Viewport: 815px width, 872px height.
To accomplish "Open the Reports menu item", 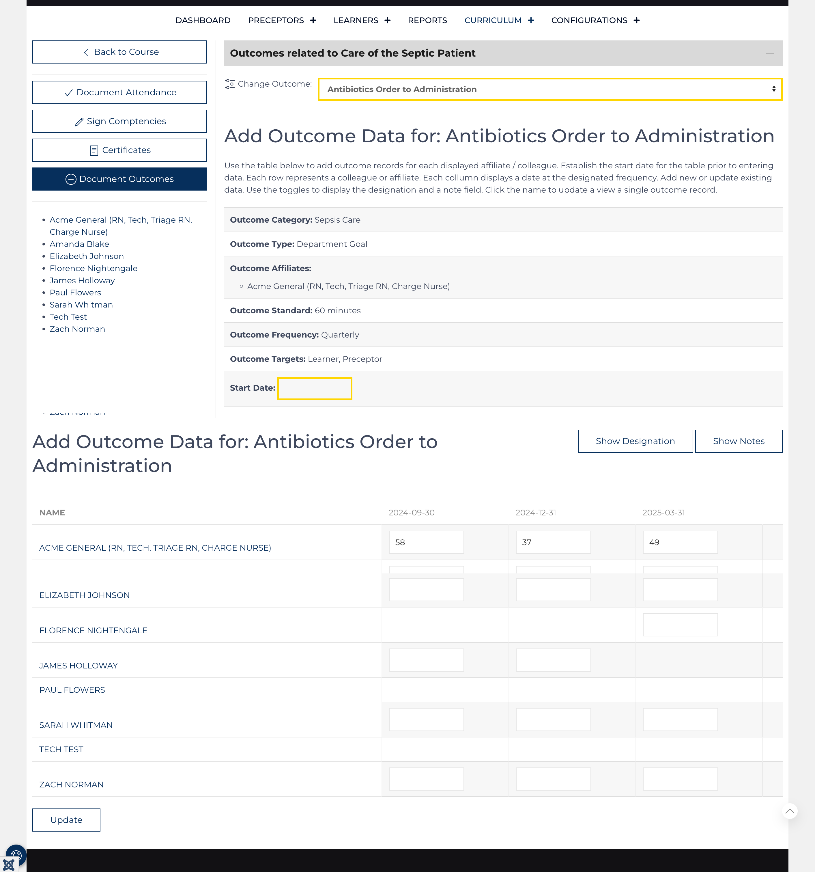I will pyautogui.click(x=427, y=20).
